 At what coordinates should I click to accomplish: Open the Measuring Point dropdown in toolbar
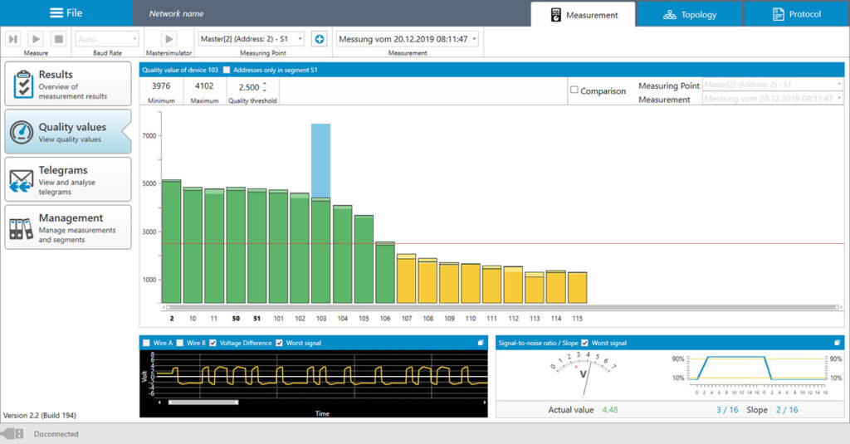point(252,39)
